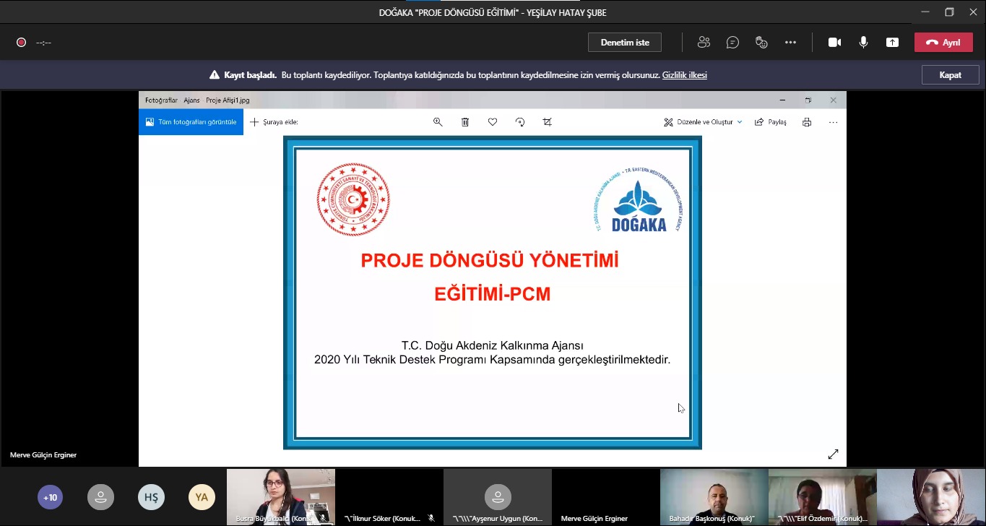Click the favorite heart icon in Photos

[x=493, y=122]
